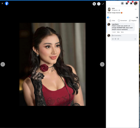The image size is (140, 128).
Task: Open the notifications bell
Action: 131,3
